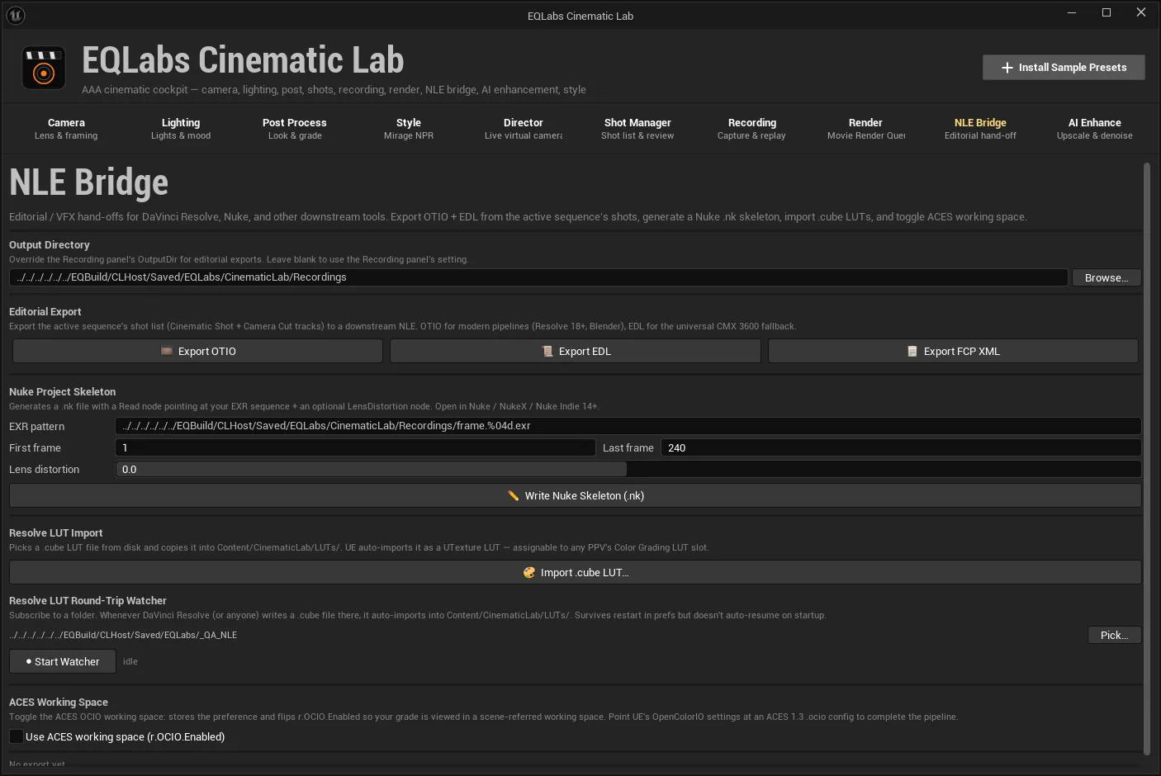The width and height of the screenshot is (1161, 776).
Task: Open the Post Process tab
Action: pyautogui.click(x=295, y=129)
